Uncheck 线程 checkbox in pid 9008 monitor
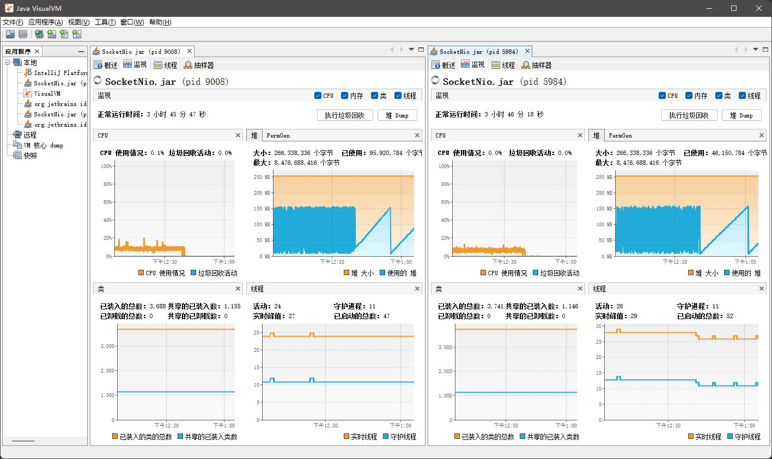 tap(398, 96)
